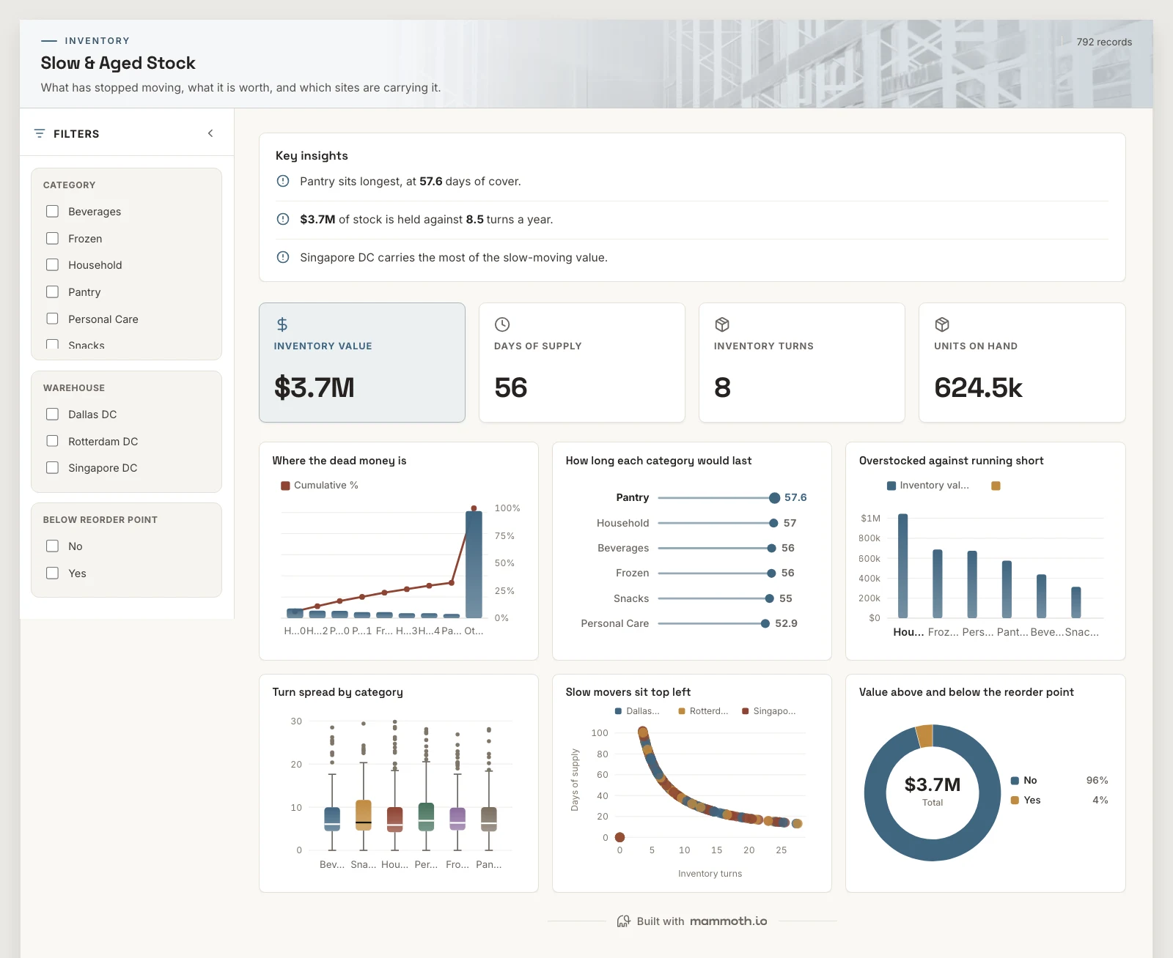Select the Days of Supply KPI card
Viewport: 1173px width, 958px height.
(582, 363)
